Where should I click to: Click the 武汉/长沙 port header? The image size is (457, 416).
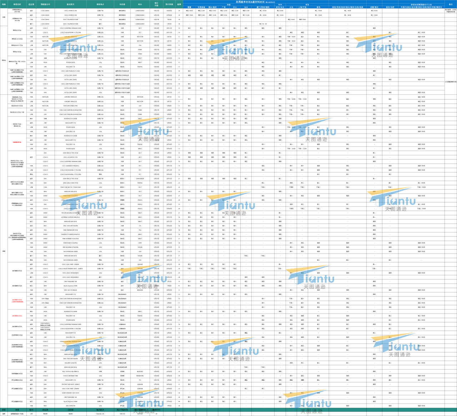[280, 7]
